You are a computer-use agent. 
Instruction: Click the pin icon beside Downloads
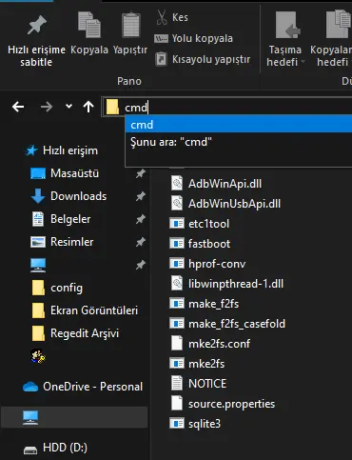point(141,196)
